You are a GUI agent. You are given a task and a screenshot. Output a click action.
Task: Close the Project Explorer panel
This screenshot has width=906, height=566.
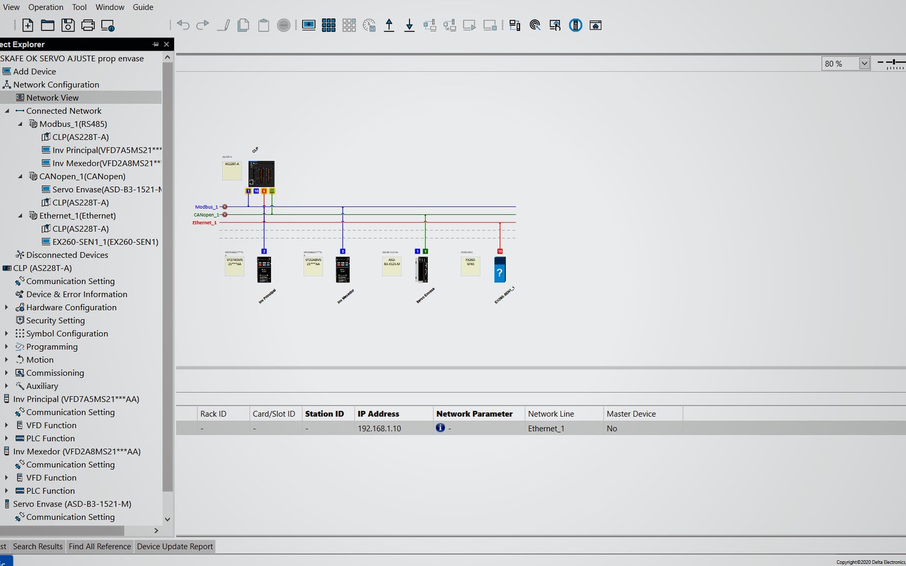click(166, 44)
